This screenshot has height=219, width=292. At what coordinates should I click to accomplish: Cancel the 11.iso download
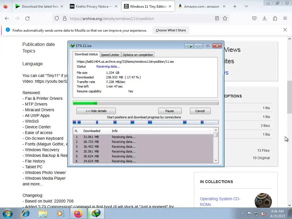coord(200,111)
